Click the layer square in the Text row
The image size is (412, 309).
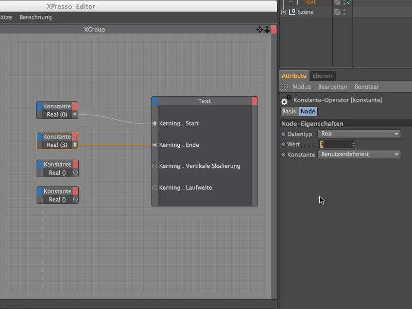tap(337, 2)
